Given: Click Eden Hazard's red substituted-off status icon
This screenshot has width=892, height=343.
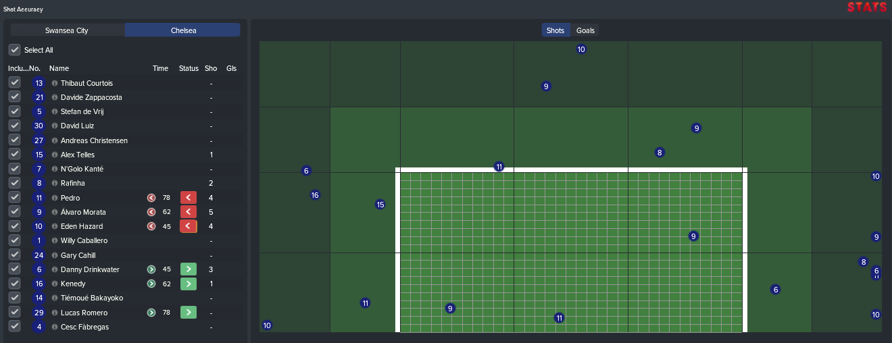Looking at the screenshot, I should [189, 226].
